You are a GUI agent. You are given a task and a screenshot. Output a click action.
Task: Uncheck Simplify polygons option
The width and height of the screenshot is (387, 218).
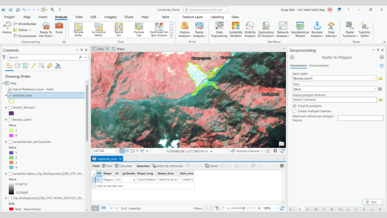pyautogui.click(x=294, y=105)
